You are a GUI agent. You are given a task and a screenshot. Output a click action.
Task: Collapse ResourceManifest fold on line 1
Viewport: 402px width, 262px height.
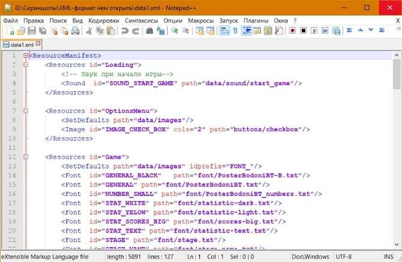(x=25, y=55)
